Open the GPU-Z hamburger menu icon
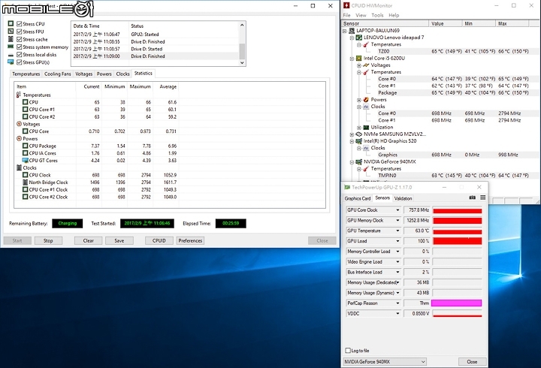The height and width of the screenshot is (368, 541). pyautogui.click(x=482, y=198)
